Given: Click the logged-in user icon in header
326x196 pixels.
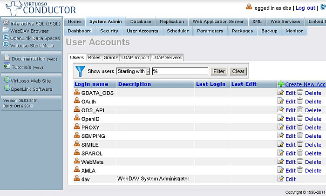Looking at the screenshot, I should 249,7.
